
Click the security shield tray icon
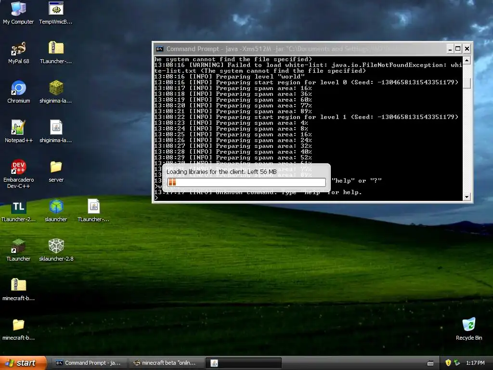(x=448, y=363)
